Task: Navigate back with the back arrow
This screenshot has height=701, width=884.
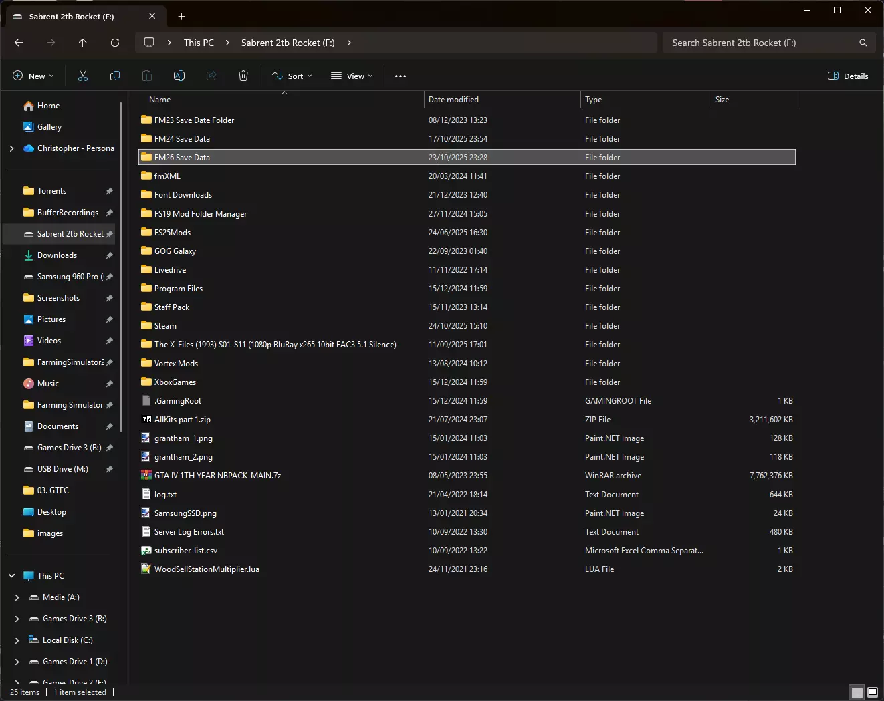Action: coord(19,43)
